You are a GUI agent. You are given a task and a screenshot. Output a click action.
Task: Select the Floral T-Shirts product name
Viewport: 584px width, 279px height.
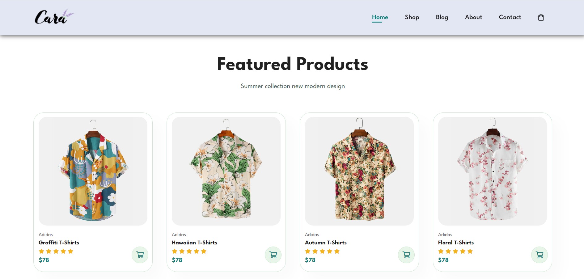[455, 243]
